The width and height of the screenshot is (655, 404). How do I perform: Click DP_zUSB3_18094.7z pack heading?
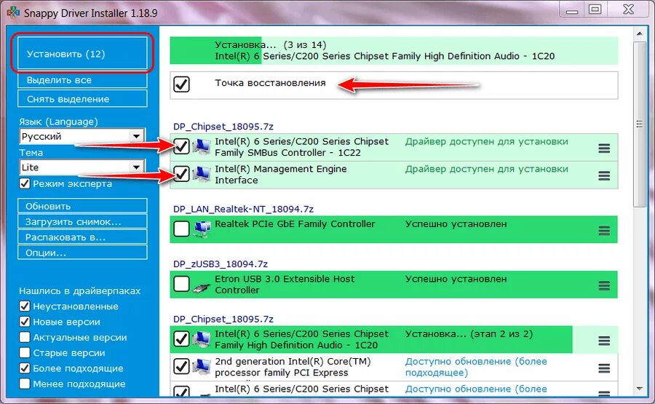(x=220, y=264)
